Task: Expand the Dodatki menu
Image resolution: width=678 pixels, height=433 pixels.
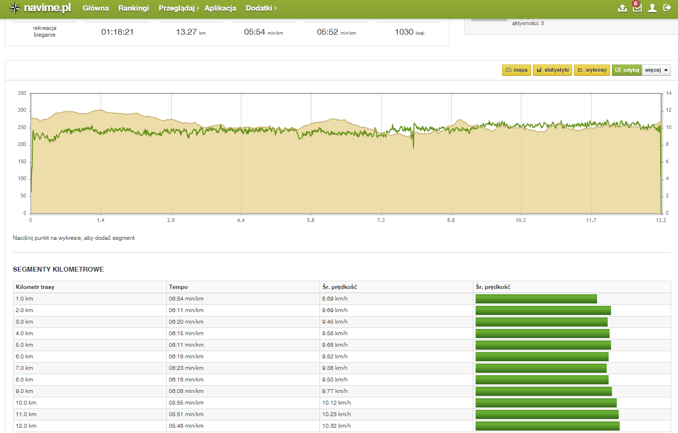Action: pos(261,8)
